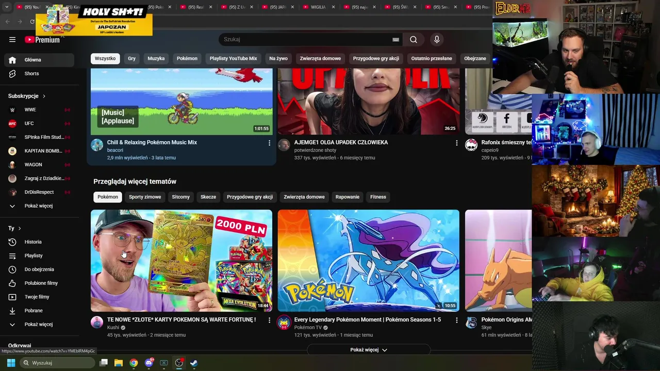This screenshot has width=660, height=371.
Task: Open AJEMGE1 OLGA UPADEK CZŁOWIEKA thumbnail
Action: [x=369, y=102]
